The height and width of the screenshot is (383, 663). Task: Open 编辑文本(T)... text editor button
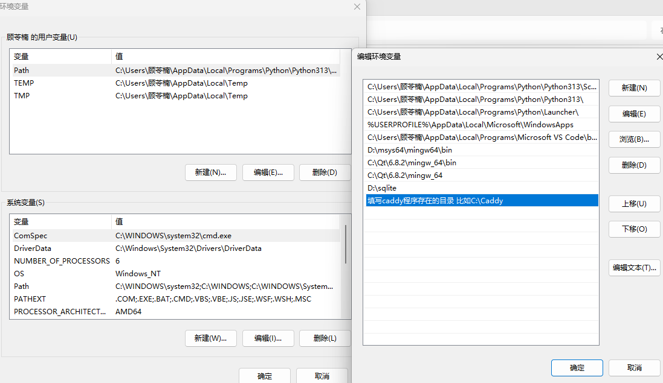click(634, 268)
